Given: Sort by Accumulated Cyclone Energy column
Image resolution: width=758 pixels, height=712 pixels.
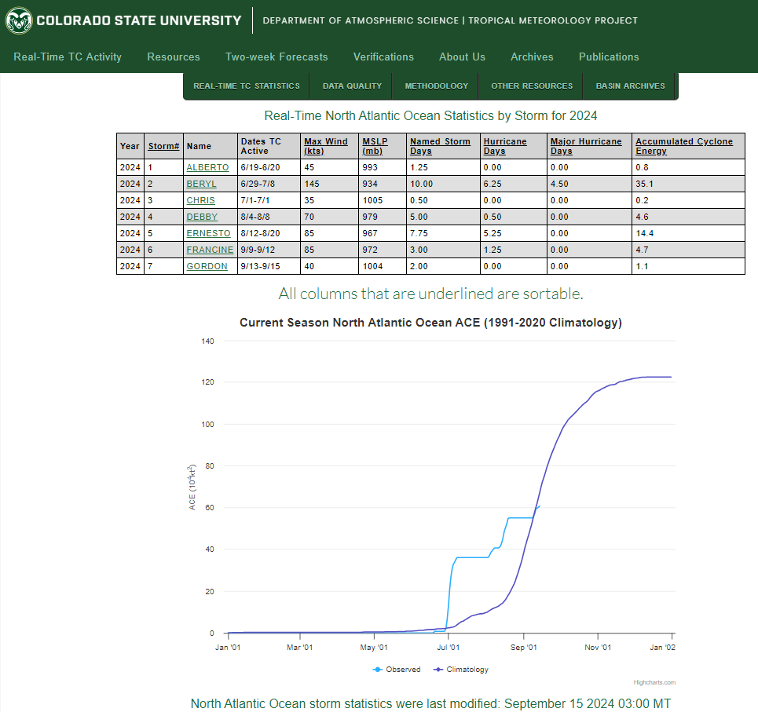Looking at the screenshot, I should (x=684, y=146).
